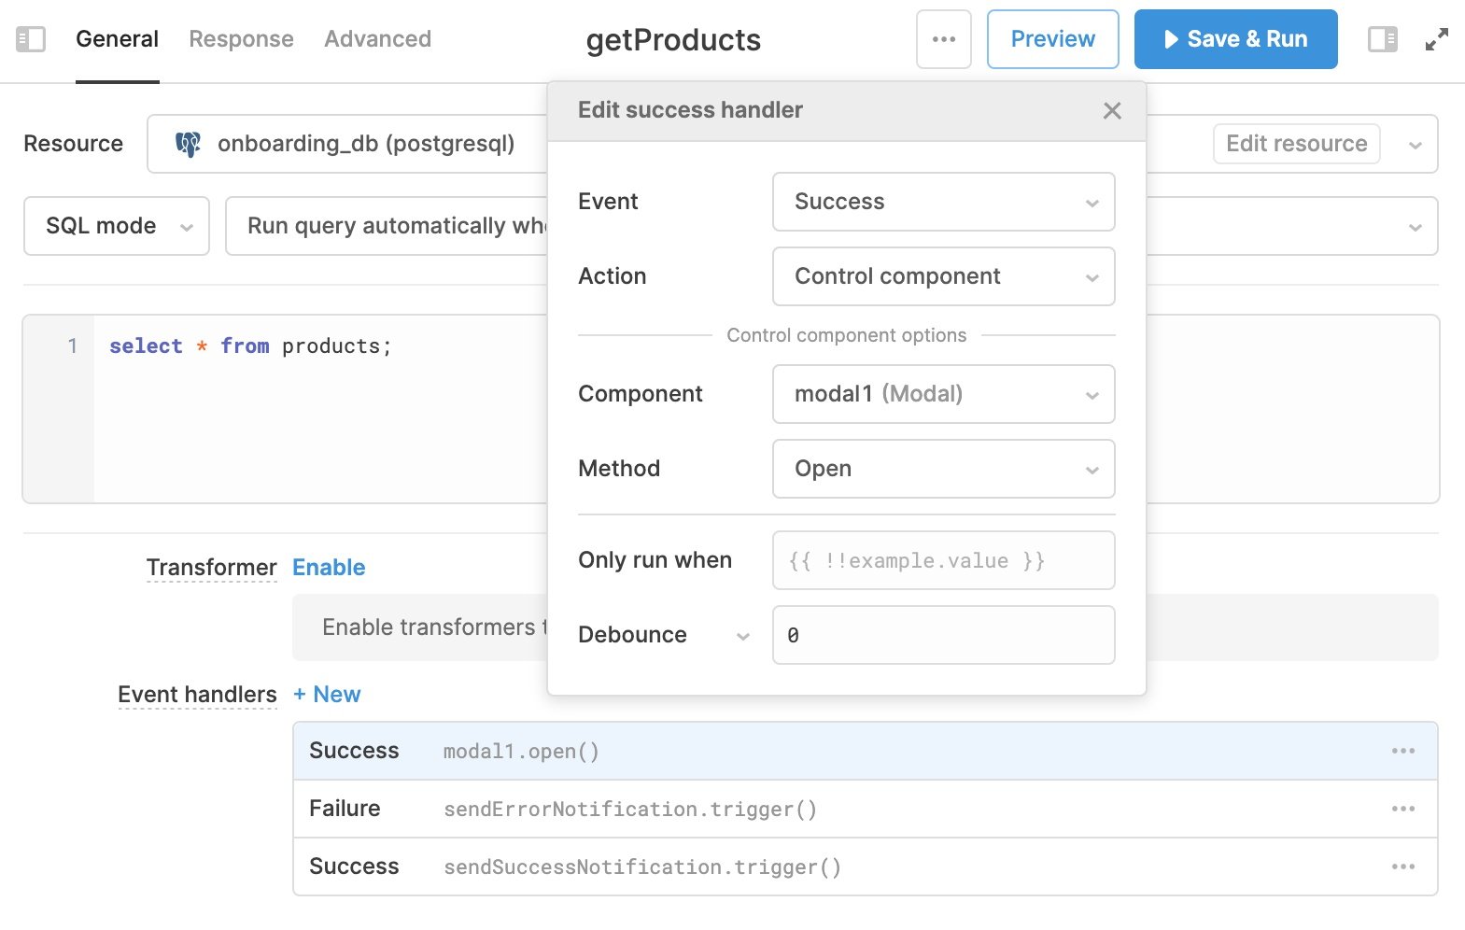
Task: Open the Run query automatically dropdown
Action: coord(831,226)
